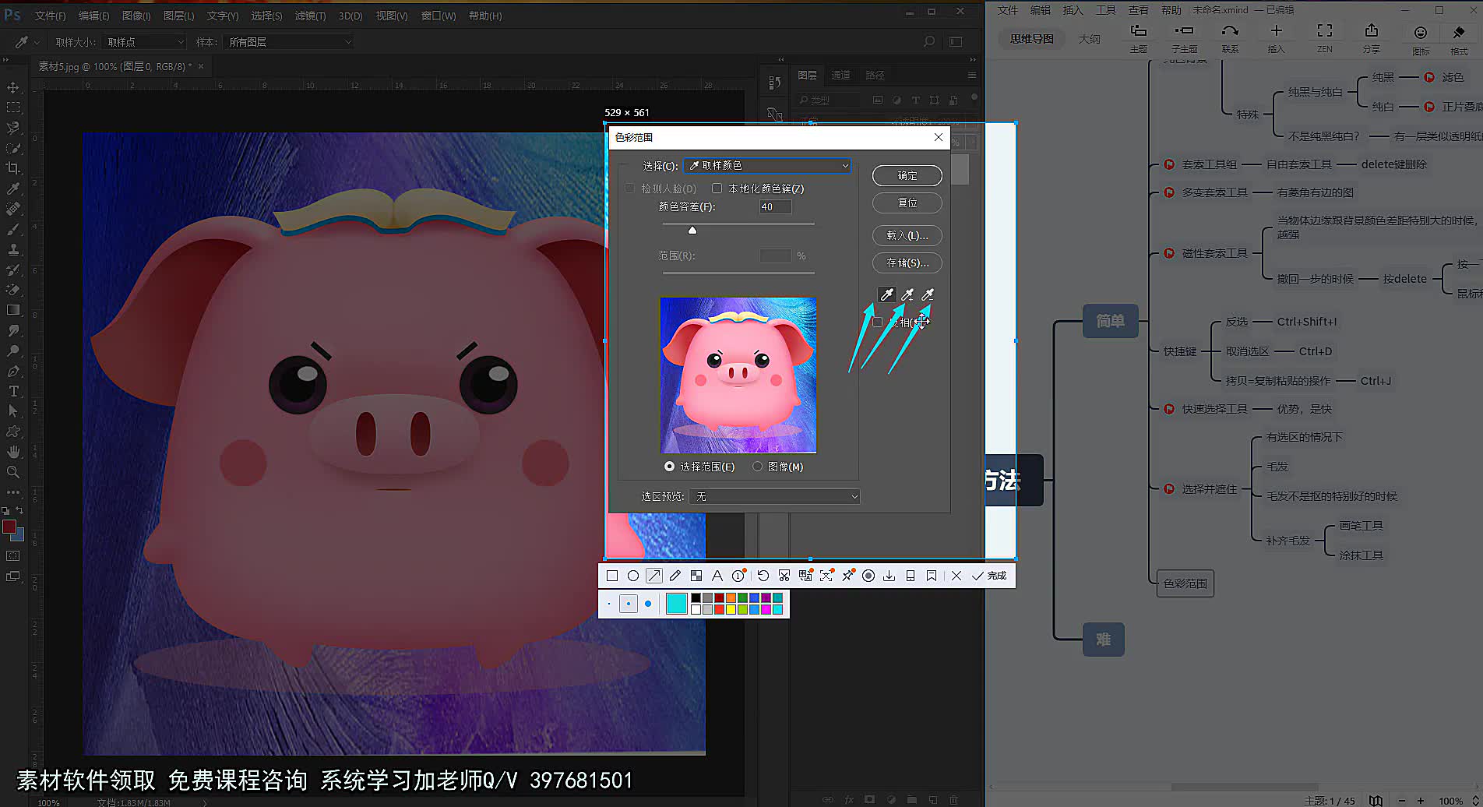This screenshot has height=807, width=1483.
Task: Click the add-to-sample eyedropper in Color Range dialog
Action: pyautogui.click(x=907, y=294)
